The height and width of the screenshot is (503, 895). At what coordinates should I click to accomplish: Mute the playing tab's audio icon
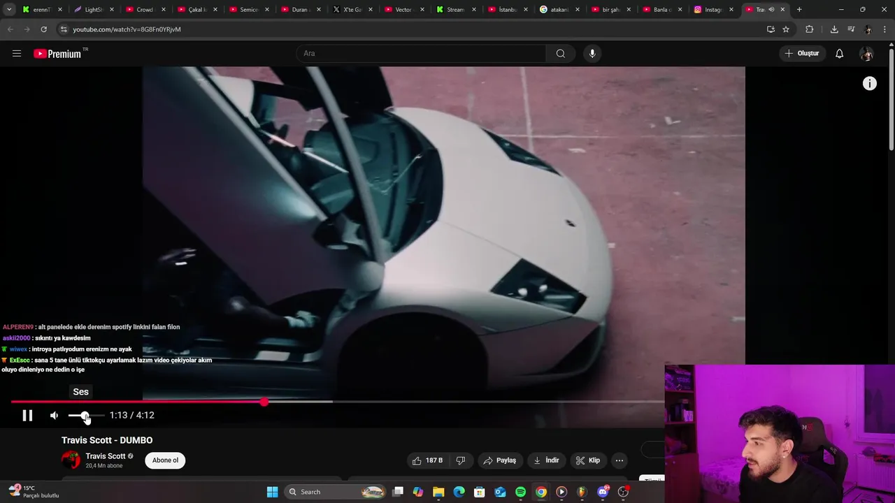pyautogui.click(x=771, y=10)
